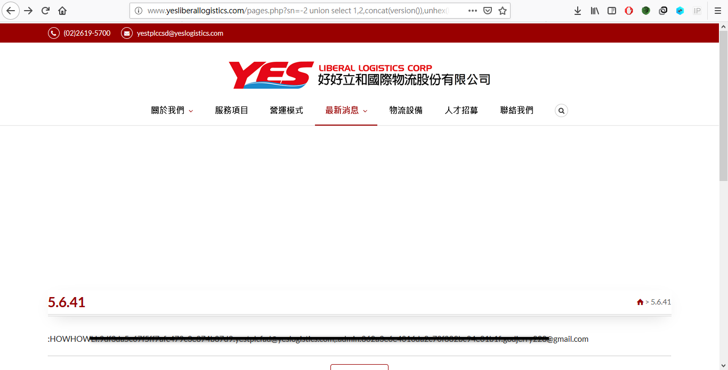
Task: Click the home icon in breadcrumb
Action: (x=640, y=302)
